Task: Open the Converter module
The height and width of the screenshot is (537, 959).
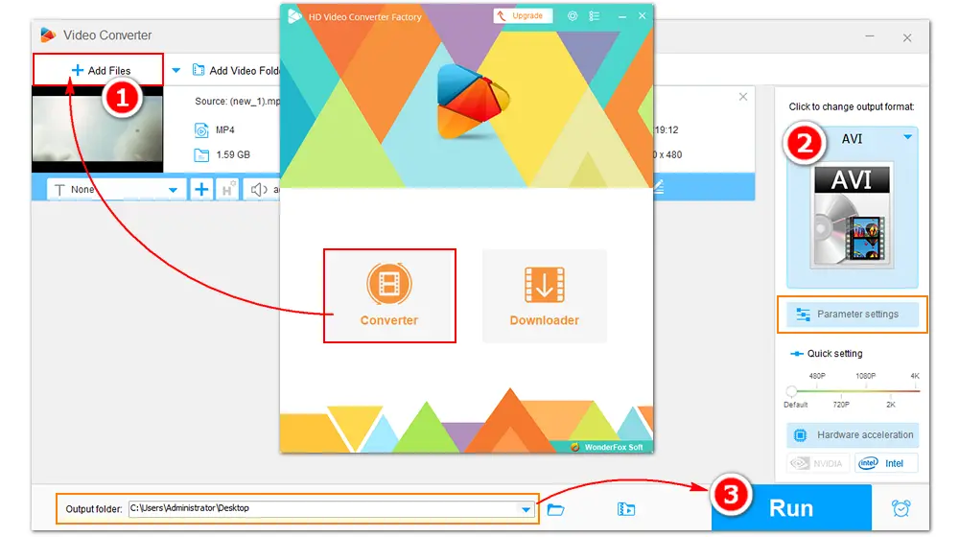Action: [389, 295]
